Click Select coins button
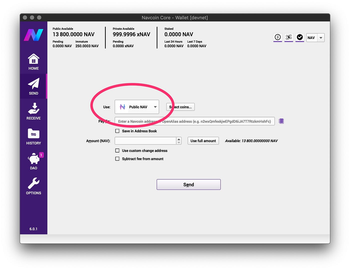 tap(180, 107)
